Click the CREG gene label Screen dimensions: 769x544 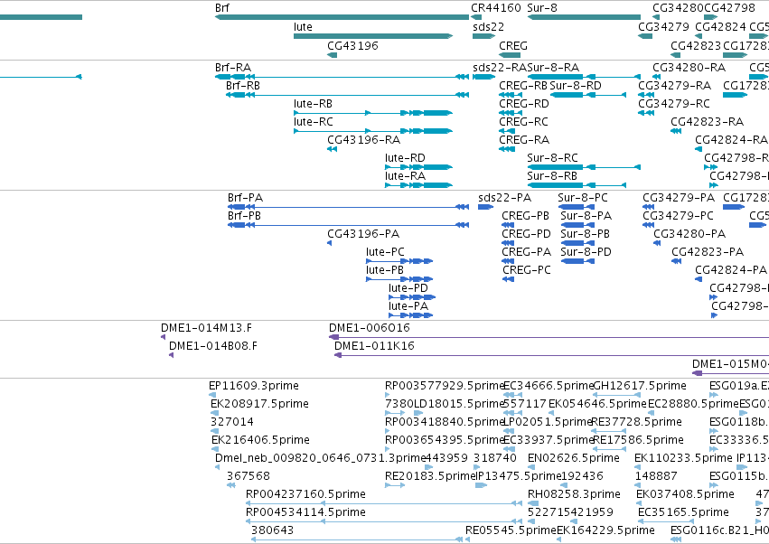(x=513, y=45)
